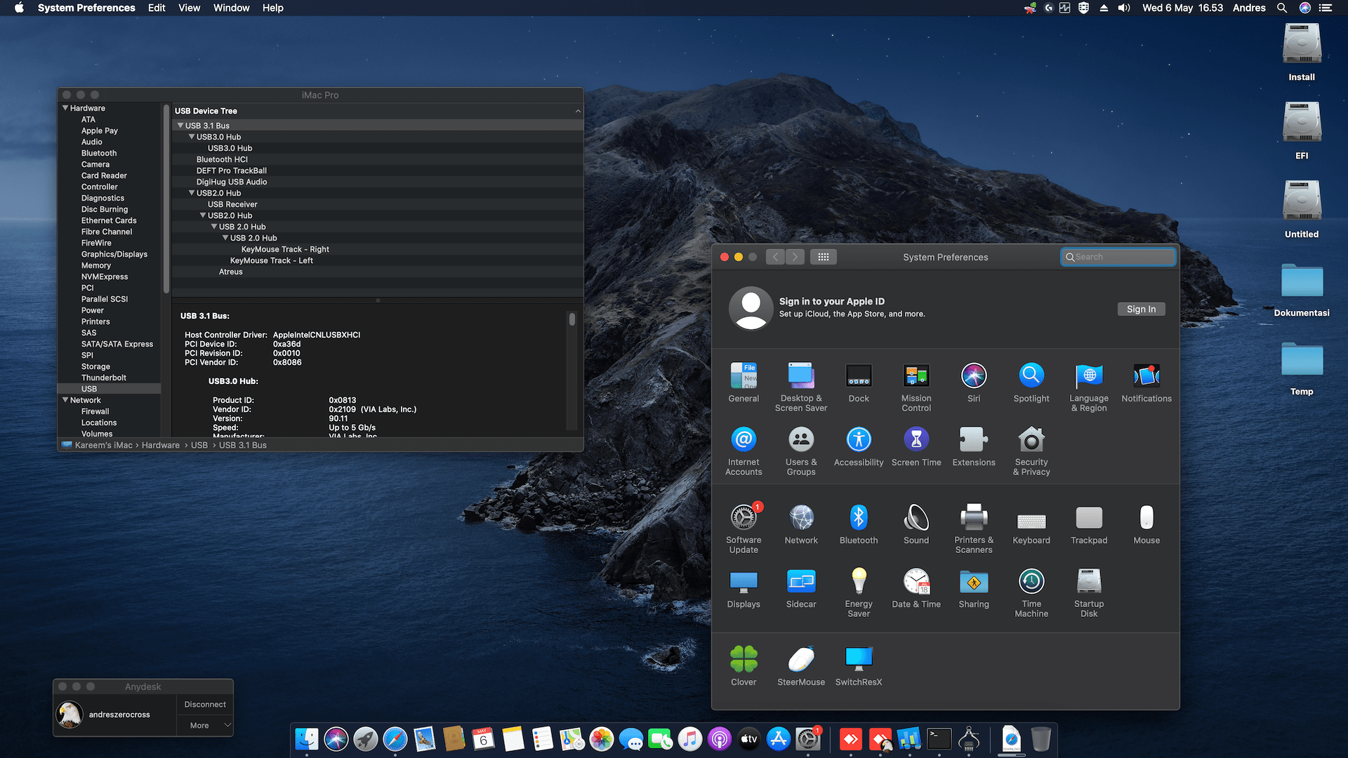Click the hardware sidebar scrollbar

pos(166,199)
